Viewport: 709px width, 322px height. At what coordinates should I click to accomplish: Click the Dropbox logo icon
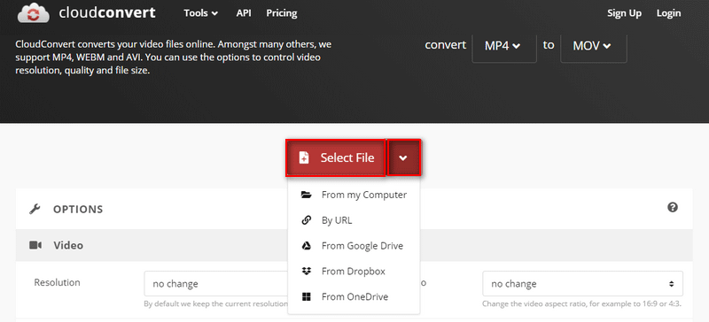click(x=306, y=272)
